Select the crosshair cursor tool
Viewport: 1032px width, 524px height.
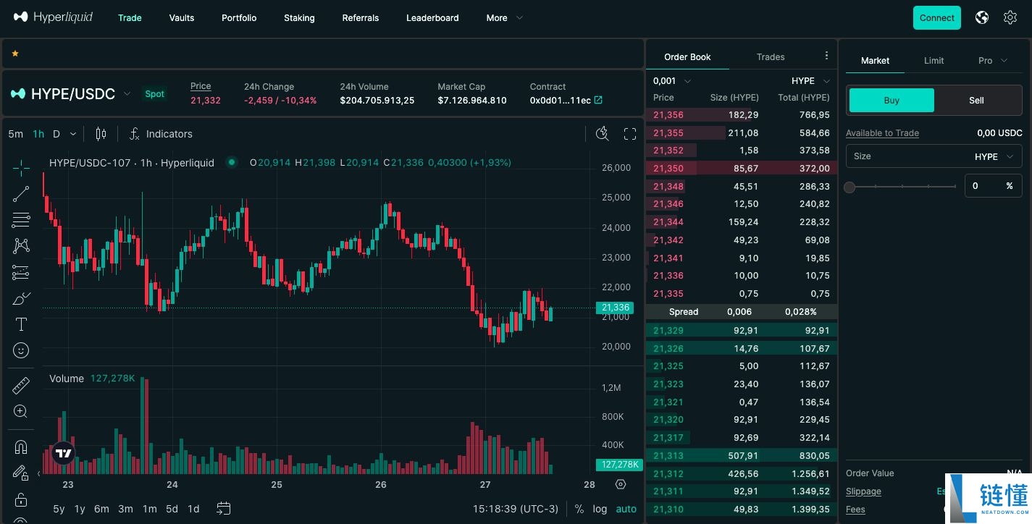coord(21,168)
